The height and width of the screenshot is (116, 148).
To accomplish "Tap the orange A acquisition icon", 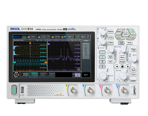I will [x=39, y=37].
